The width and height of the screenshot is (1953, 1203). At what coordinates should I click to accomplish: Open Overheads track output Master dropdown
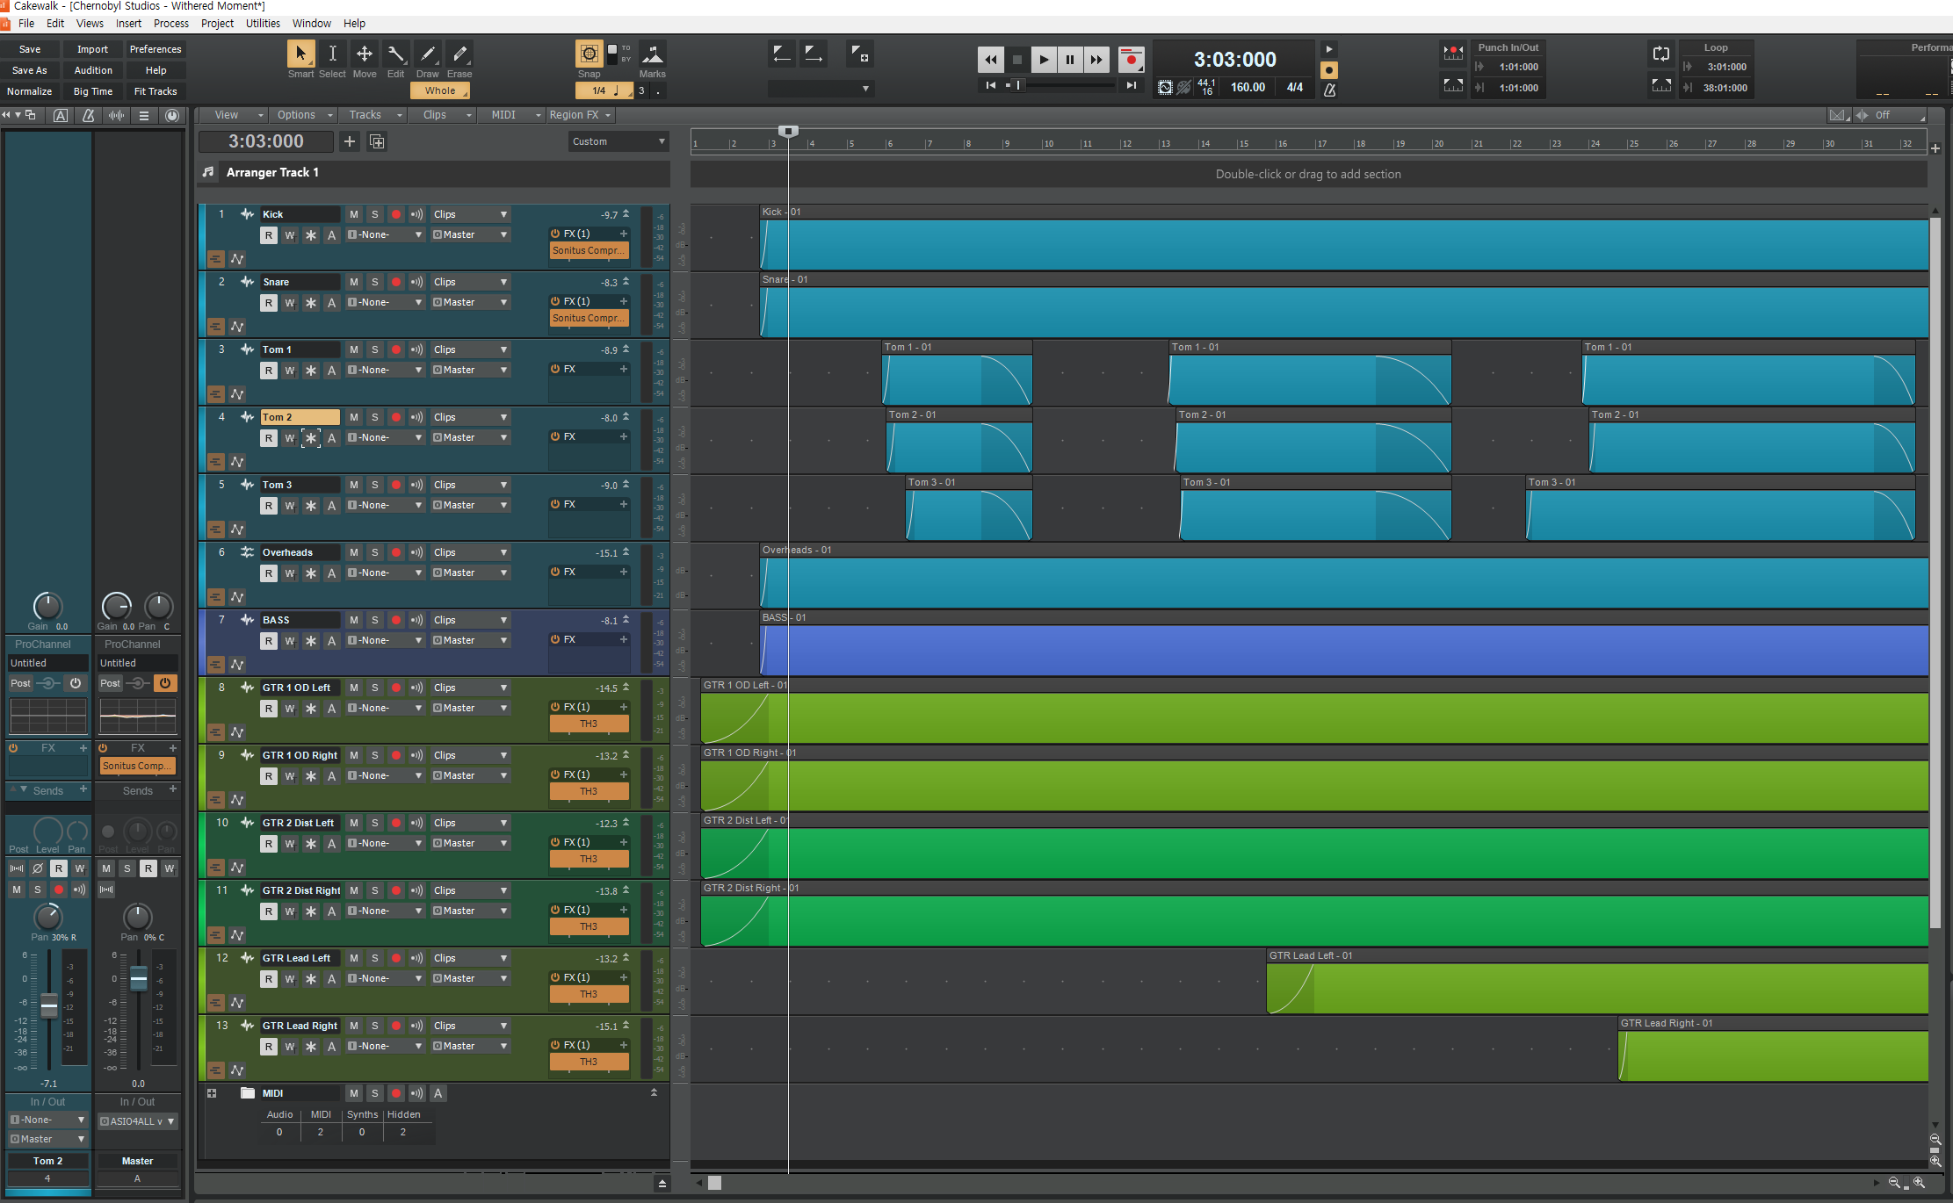tap(470, 573)
